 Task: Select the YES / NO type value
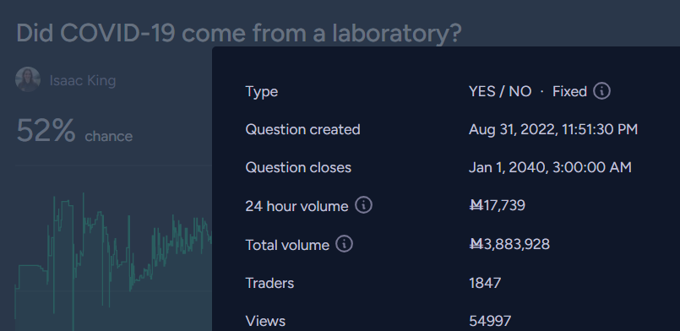pos(500,91)
